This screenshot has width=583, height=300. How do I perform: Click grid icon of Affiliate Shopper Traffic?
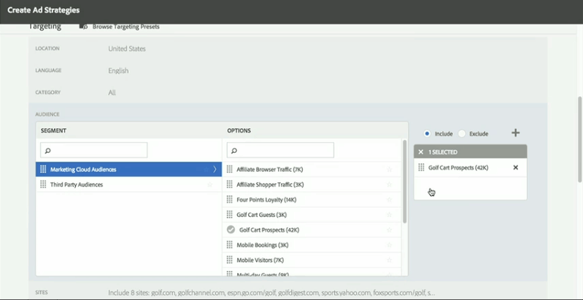pos(230,185)
